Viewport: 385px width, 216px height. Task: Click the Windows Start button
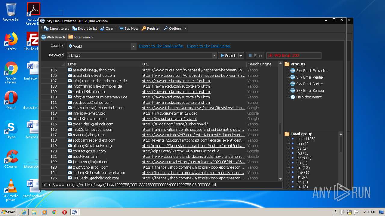click(8, 212)
